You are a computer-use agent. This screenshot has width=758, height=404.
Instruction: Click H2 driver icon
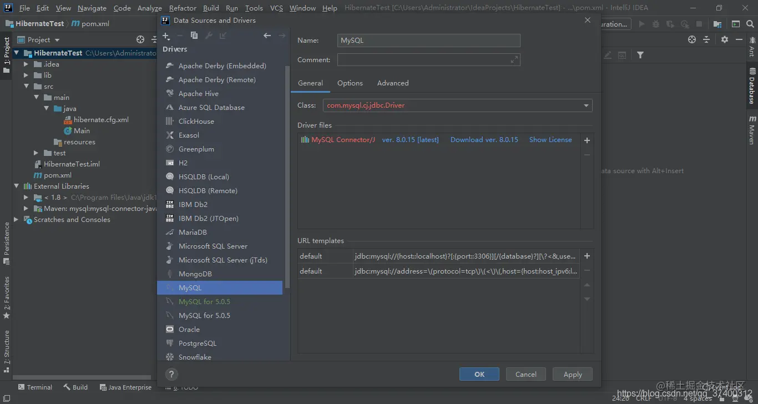coord(170,163)
